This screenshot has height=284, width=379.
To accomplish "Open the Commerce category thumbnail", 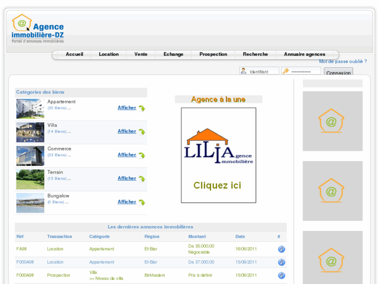I will [x=30, y=156].
